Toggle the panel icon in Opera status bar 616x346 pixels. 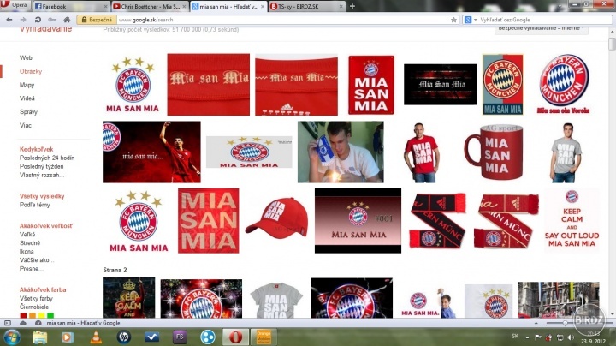pos(8,323)
